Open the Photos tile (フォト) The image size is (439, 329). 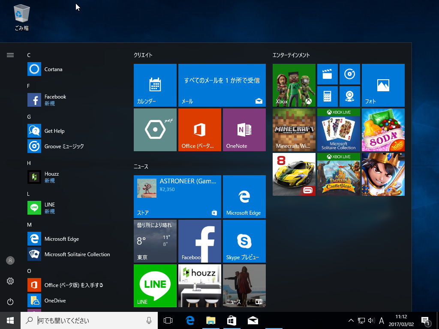pyautogui.click(x=383, y=85)
